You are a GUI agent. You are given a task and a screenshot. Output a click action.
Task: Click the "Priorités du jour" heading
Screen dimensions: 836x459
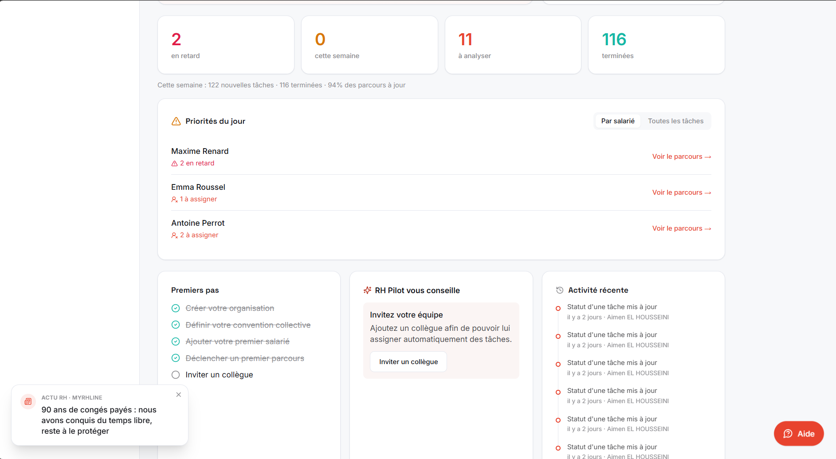[x=216, y=122]
